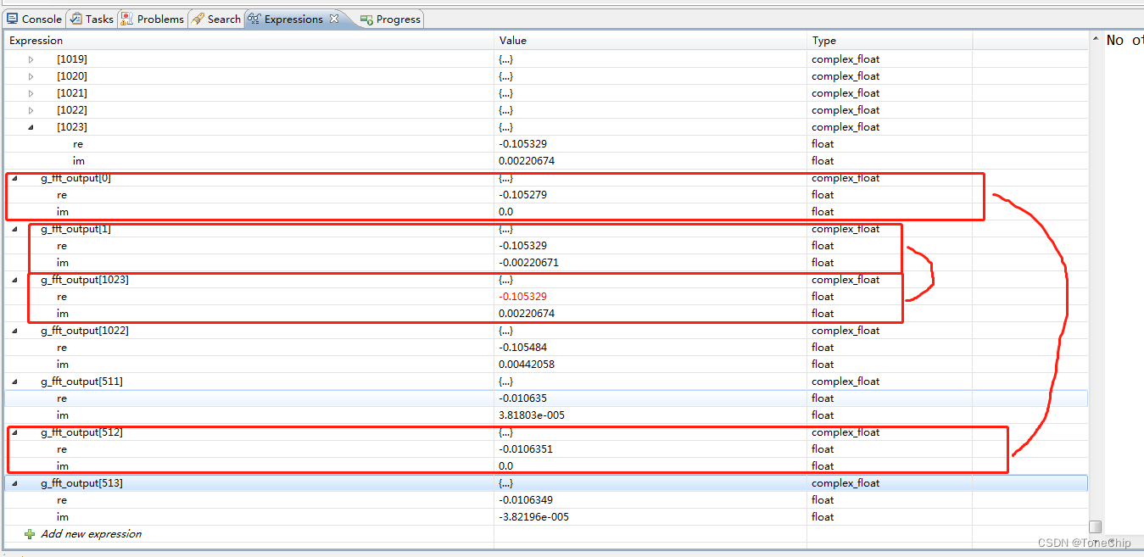Select the g_fft_output[0] row
This screenshot has width=1144, height=557.
(546, 178)
